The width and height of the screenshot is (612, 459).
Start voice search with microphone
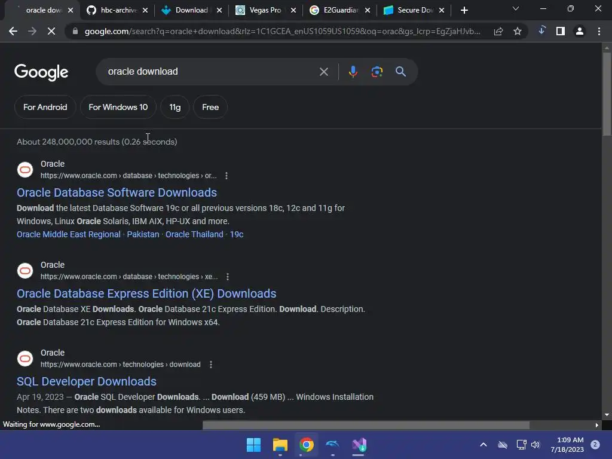click(353, 72)
